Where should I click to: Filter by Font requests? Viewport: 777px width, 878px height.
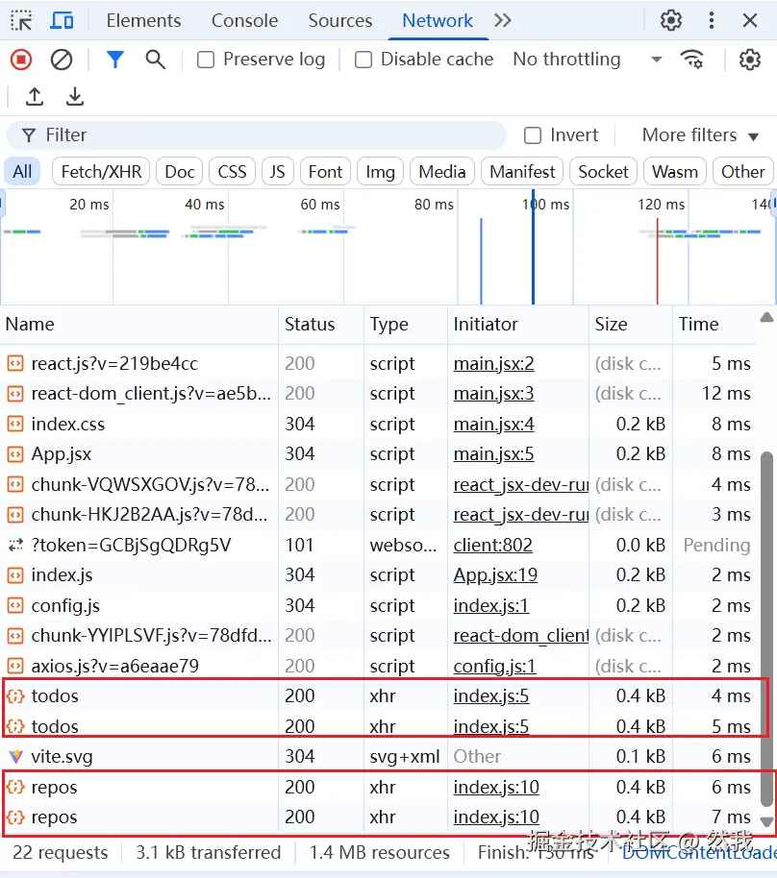(x=325, y=171)
